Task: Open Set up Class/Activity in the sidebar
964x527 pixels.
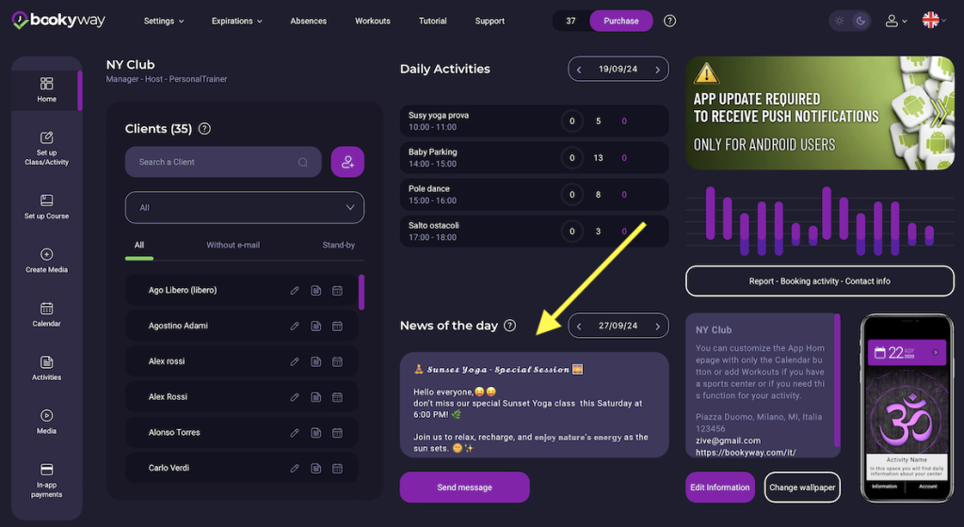Action: [46, 147]
